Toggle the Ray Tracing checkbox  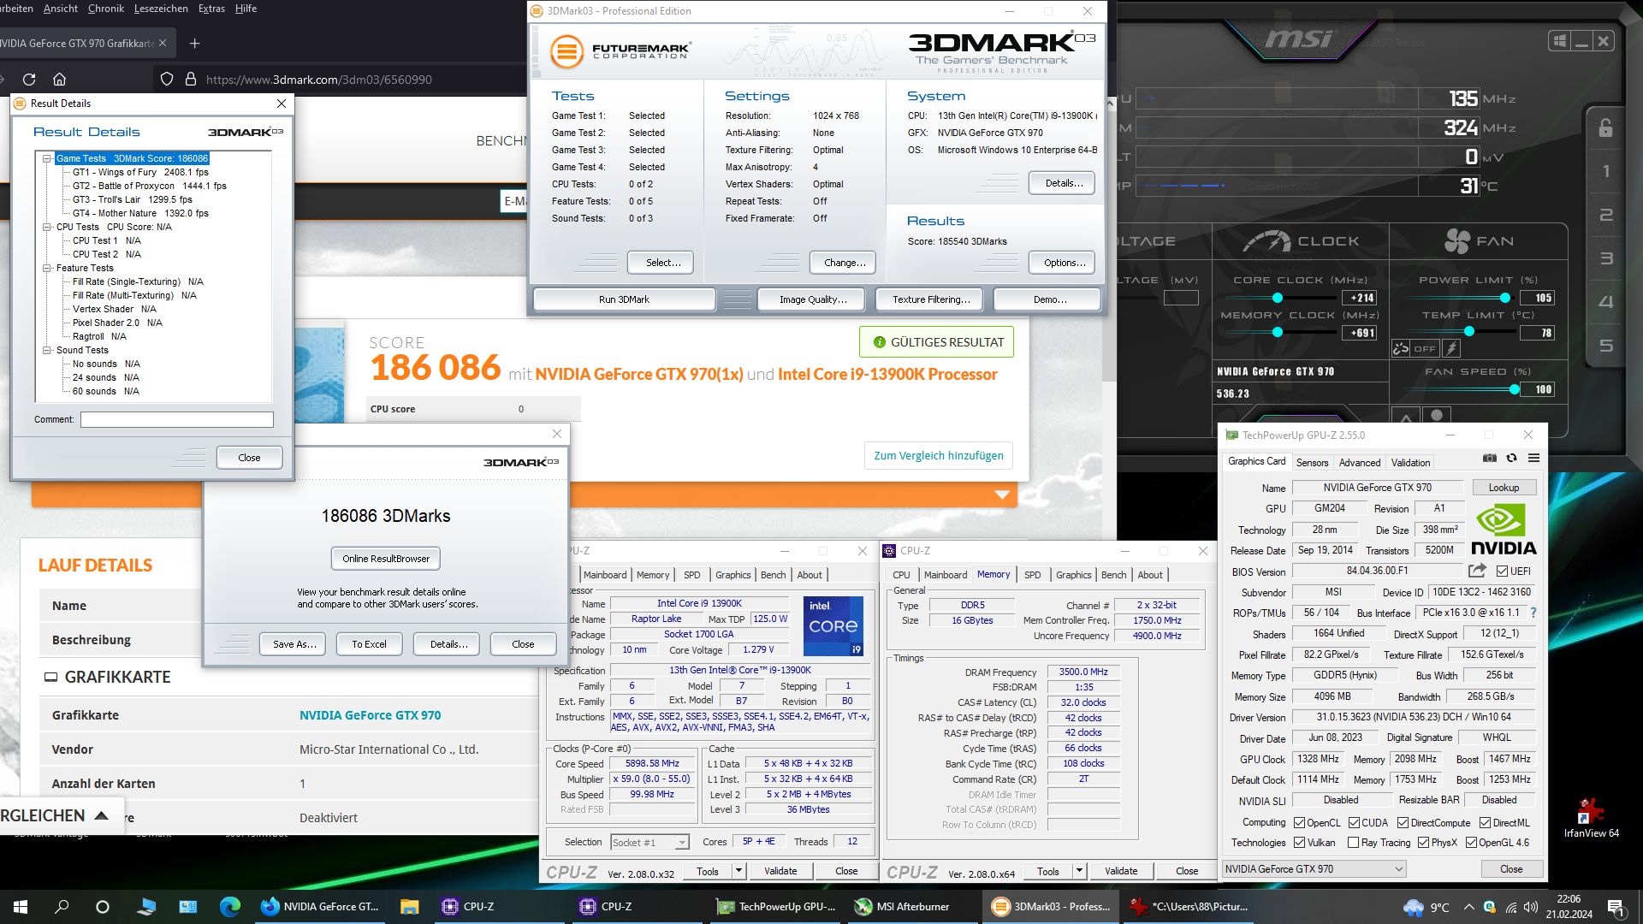[1353, 842]
